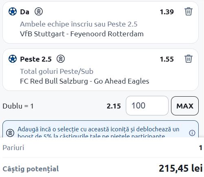Click the Total goluri Peste/Sub market label
Viewport: 204px width, 177px height.
click(x=57, y=71)
